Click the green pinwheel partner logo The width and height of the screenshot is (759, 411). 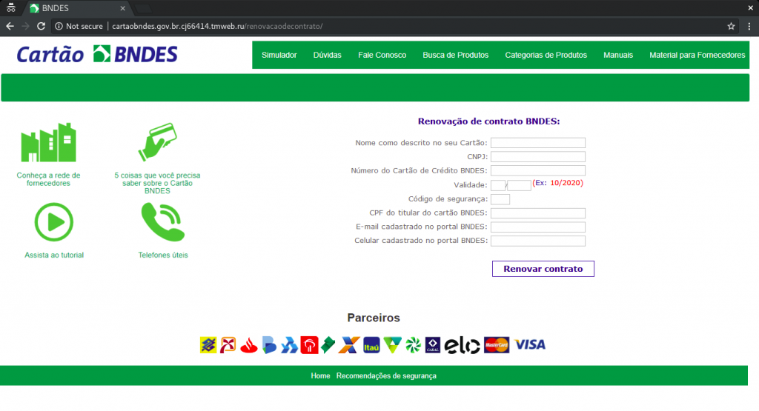click(413, 345)
